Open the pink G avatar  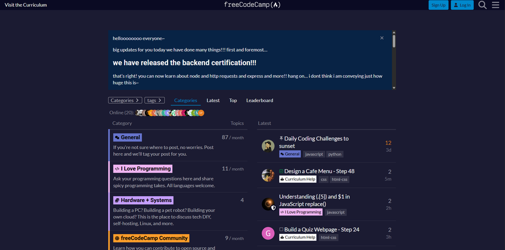268,233
